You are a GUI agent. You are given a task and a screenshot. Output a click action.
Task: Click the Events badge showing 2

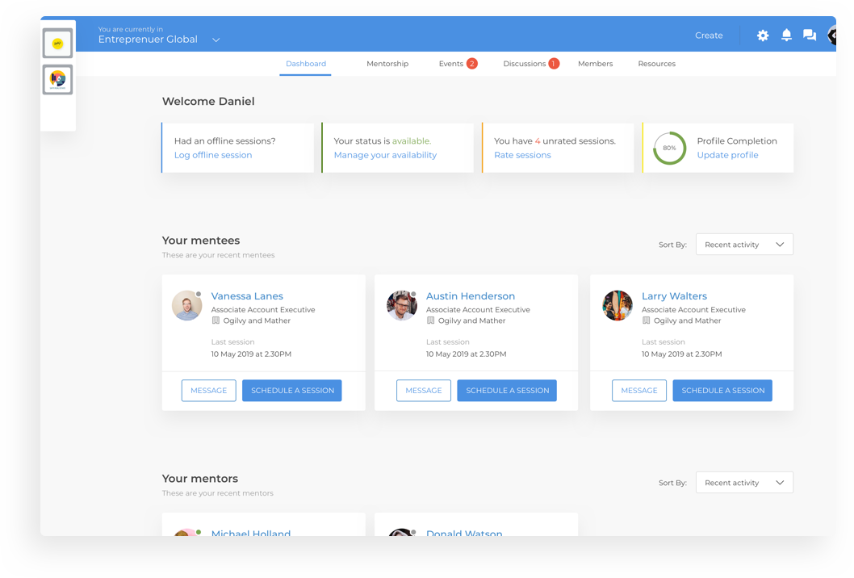(x=471, y=64)
